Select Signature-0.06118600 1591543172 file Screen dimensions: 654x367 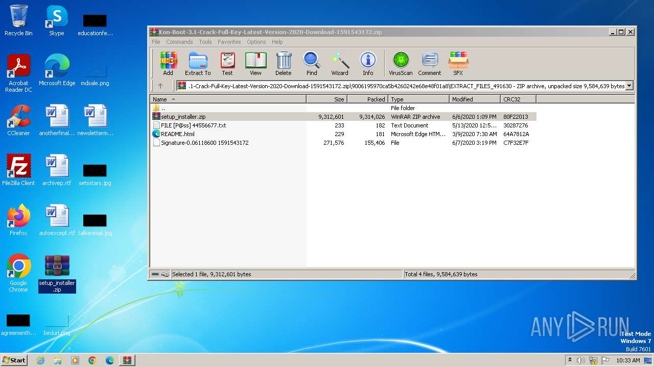click(x=343, y=143)
